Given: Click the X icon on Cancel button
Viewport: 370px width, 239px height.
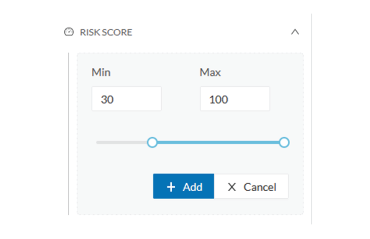Looking at the screenshot, I should pos(231,187).
